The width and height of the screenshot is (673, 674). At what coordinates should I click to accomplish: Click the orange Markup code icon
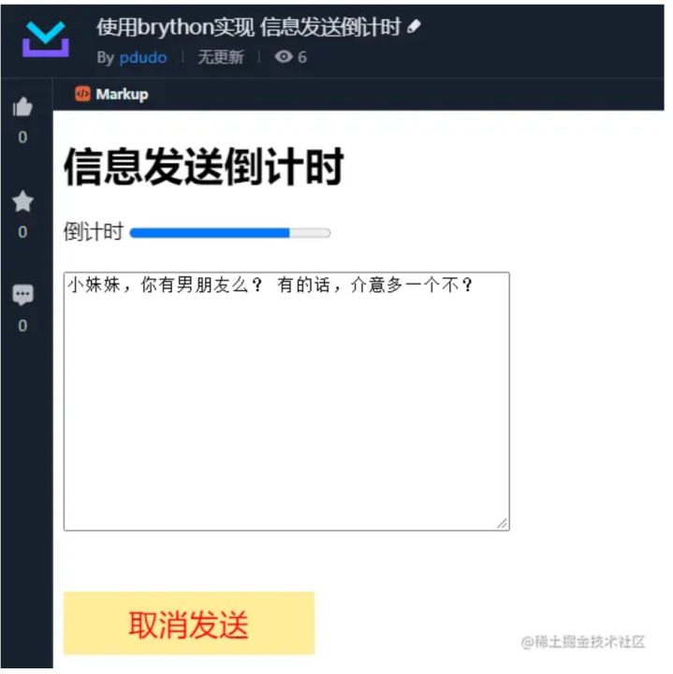tap(83, 95)
